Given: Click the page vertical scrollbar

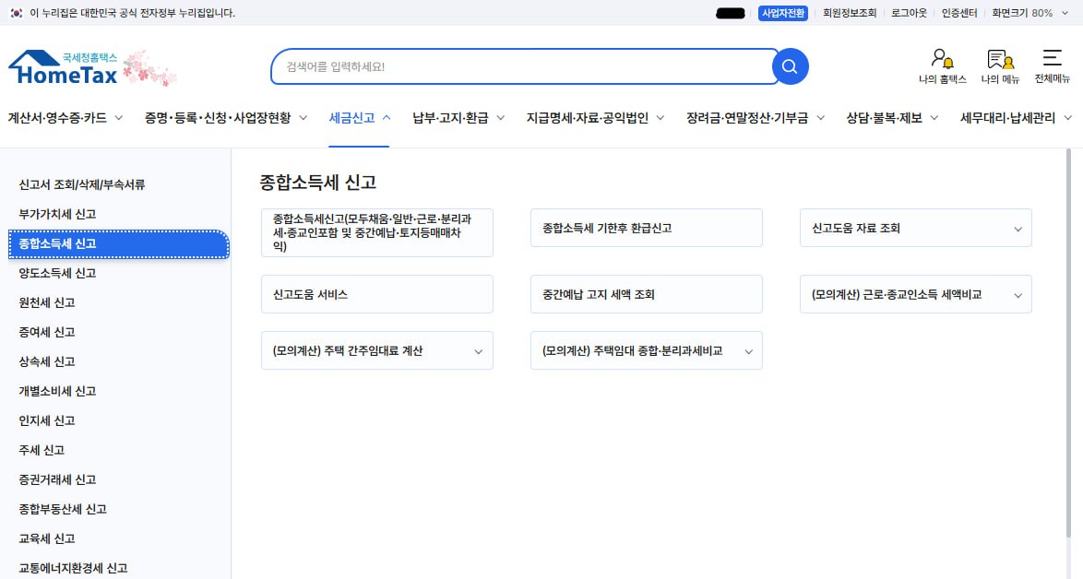Looking at the screenshot, I should pos(1068,343).
